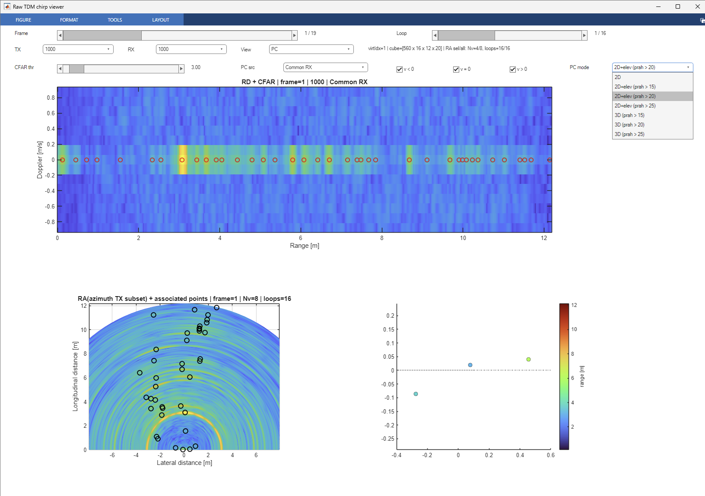
Task: Switch to the TOOLS tab
Action: (115, 20)
